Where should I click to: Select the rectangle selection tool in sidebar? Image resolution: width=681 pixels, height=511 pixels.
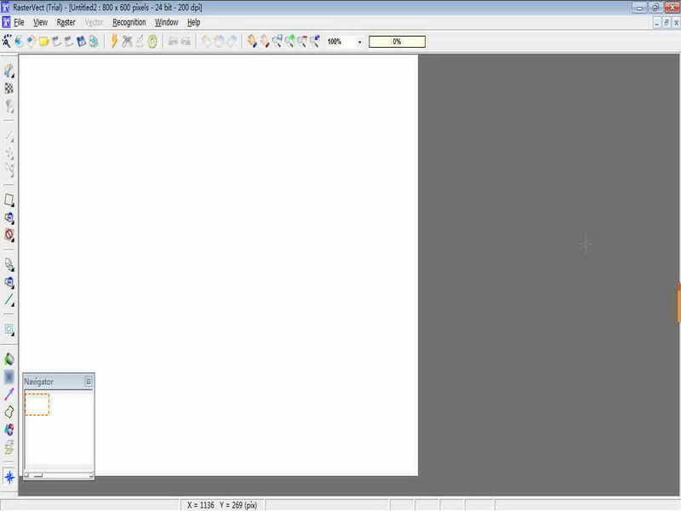click(x=9, y=200)
